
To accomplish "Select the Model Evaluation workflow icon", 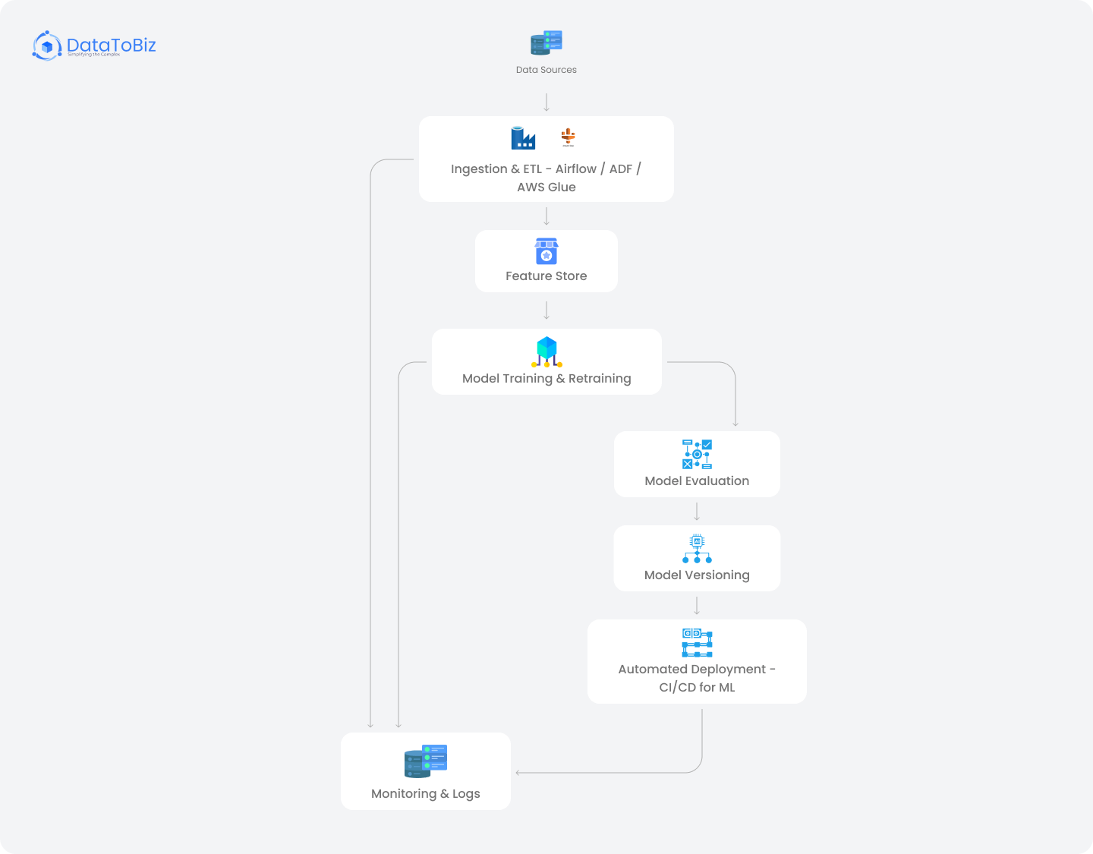I will click(x=696, y=454).
